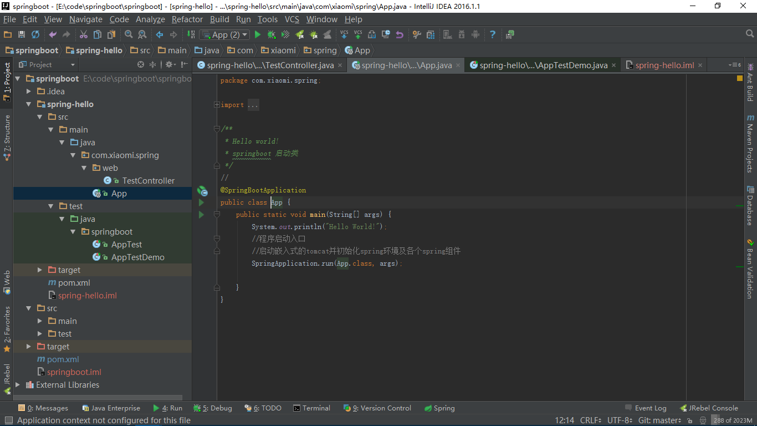Click the Run with Coverage toolbar icon
The height and width of the screenshot is (426, 757).
point(285,34)
